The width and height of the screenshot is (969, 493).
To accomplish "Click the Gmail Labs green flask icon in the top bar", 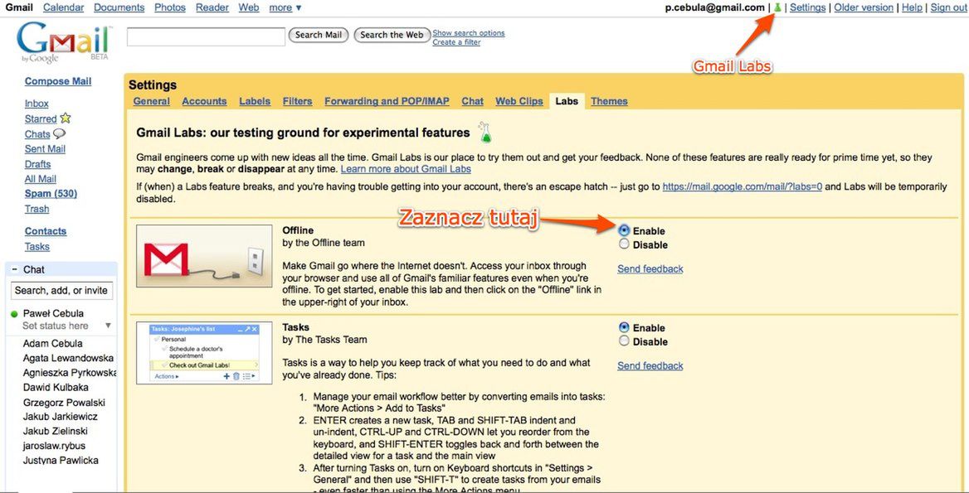I will [777, 7].
